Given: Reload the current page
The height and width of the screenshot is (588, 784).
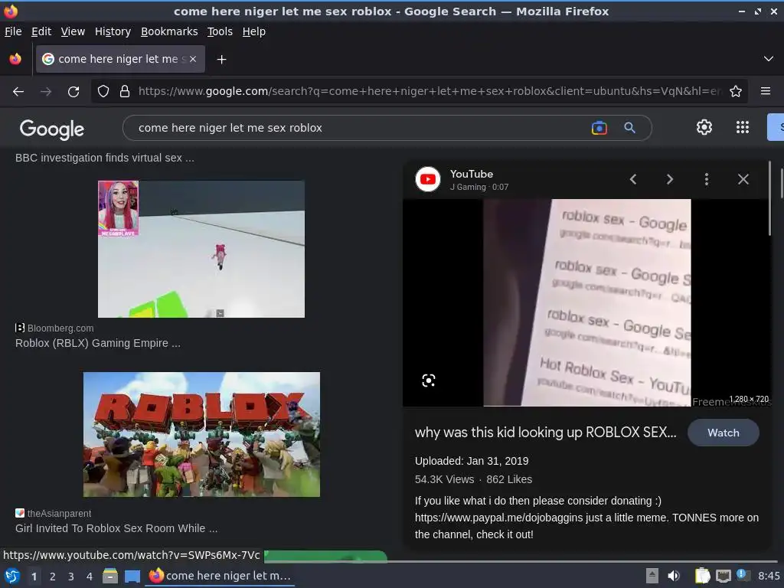Looking at the screenshot, I should 73,92.
